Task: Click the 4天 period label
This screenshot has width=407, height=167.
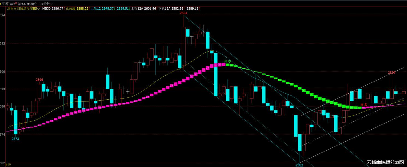Action: pyautogui.click(x=8, y=165)
